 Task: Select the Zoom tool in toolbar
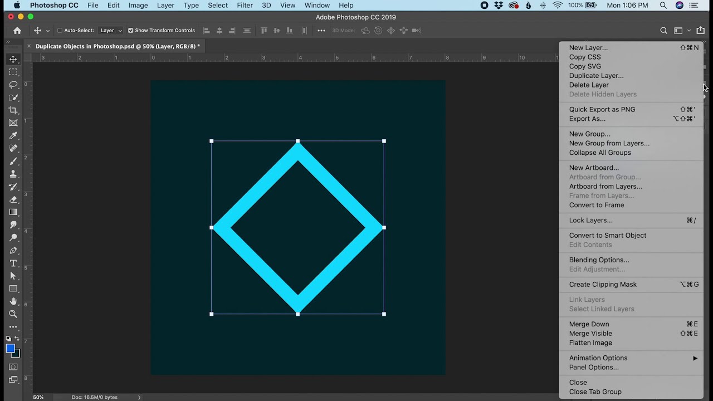[x=13, y=314]
